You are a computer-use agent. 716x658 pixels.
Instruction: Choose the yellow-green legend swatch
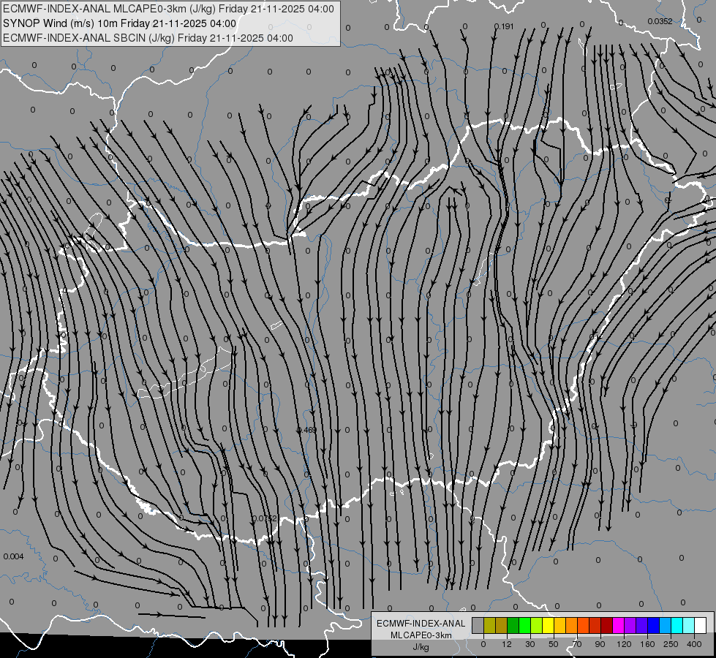click(537, 625)
